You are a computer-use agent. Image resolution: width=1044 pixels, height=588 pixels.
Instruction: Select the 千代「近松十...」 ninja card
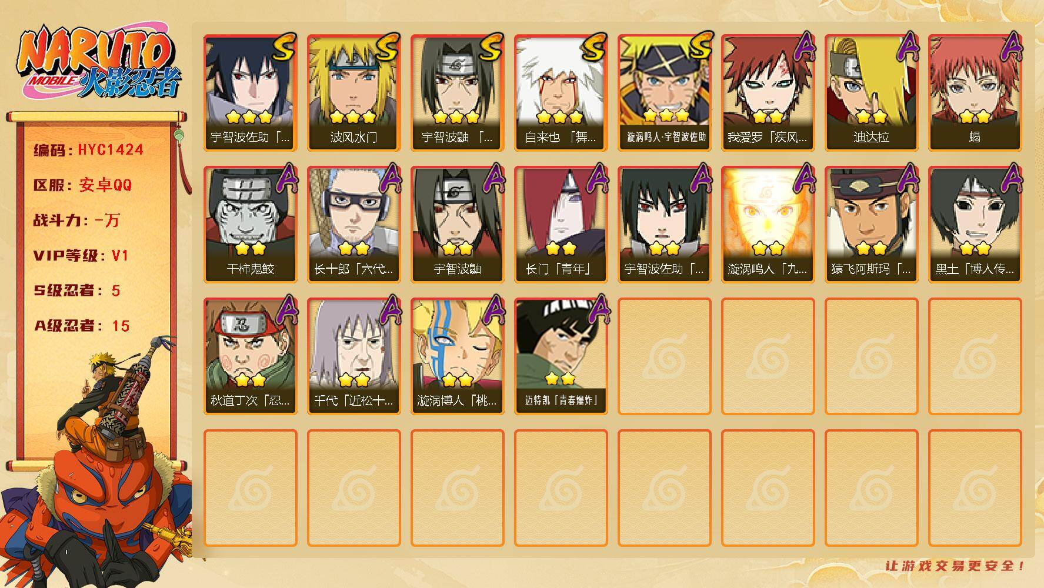353,356
